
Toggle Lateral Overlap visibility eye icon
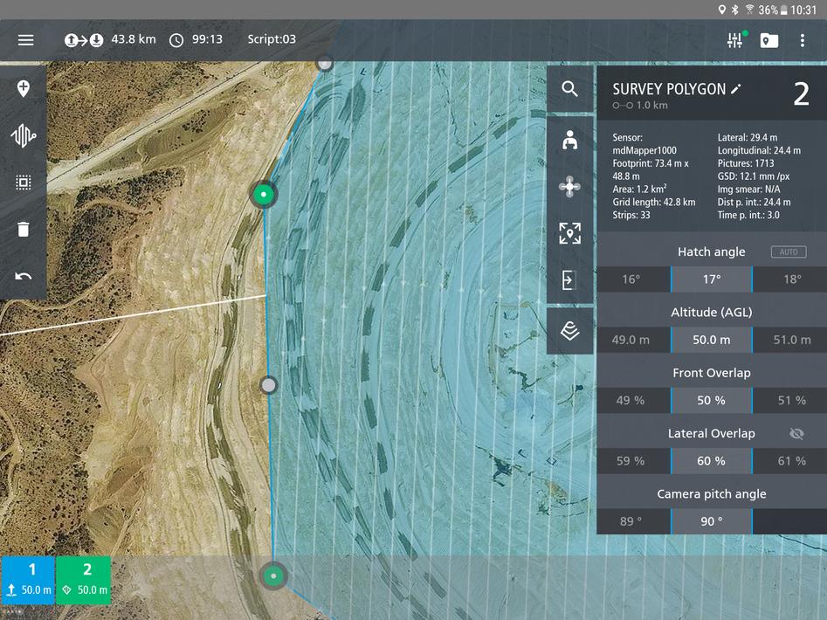click(x=796, y=433)
